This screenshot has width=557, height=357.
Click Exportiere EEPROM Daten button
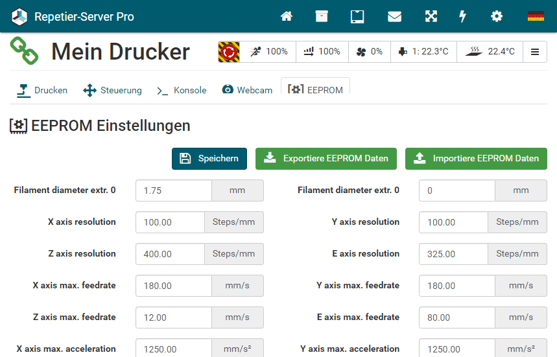(x=326, y=158)
